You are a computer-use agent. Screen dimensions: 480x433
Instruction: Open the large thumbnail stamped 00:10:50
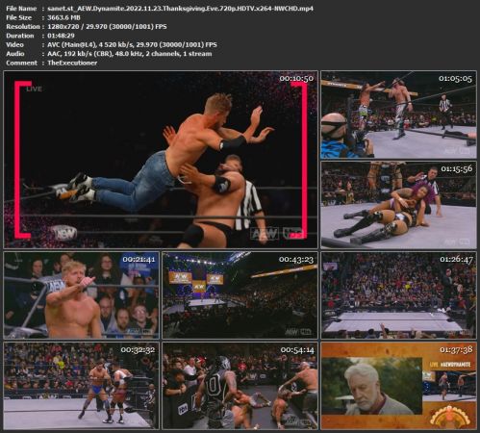pos(161,160)
